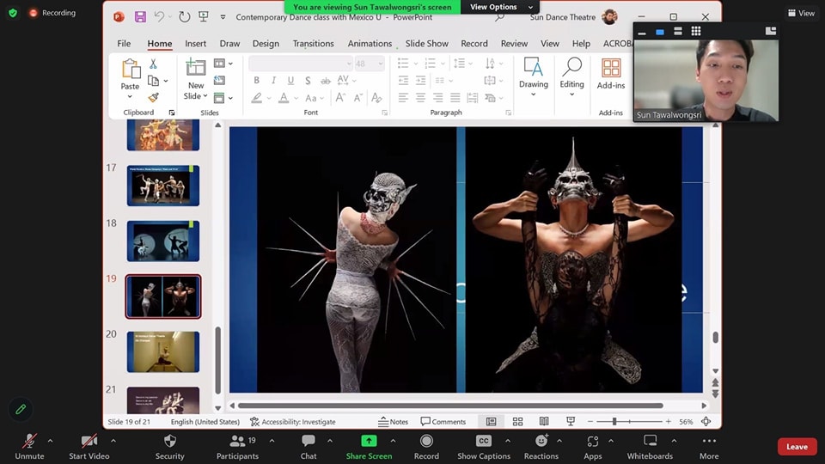Click the Whiteboards icon
Viewport: 825px width, 464px height.
[650, 441]
